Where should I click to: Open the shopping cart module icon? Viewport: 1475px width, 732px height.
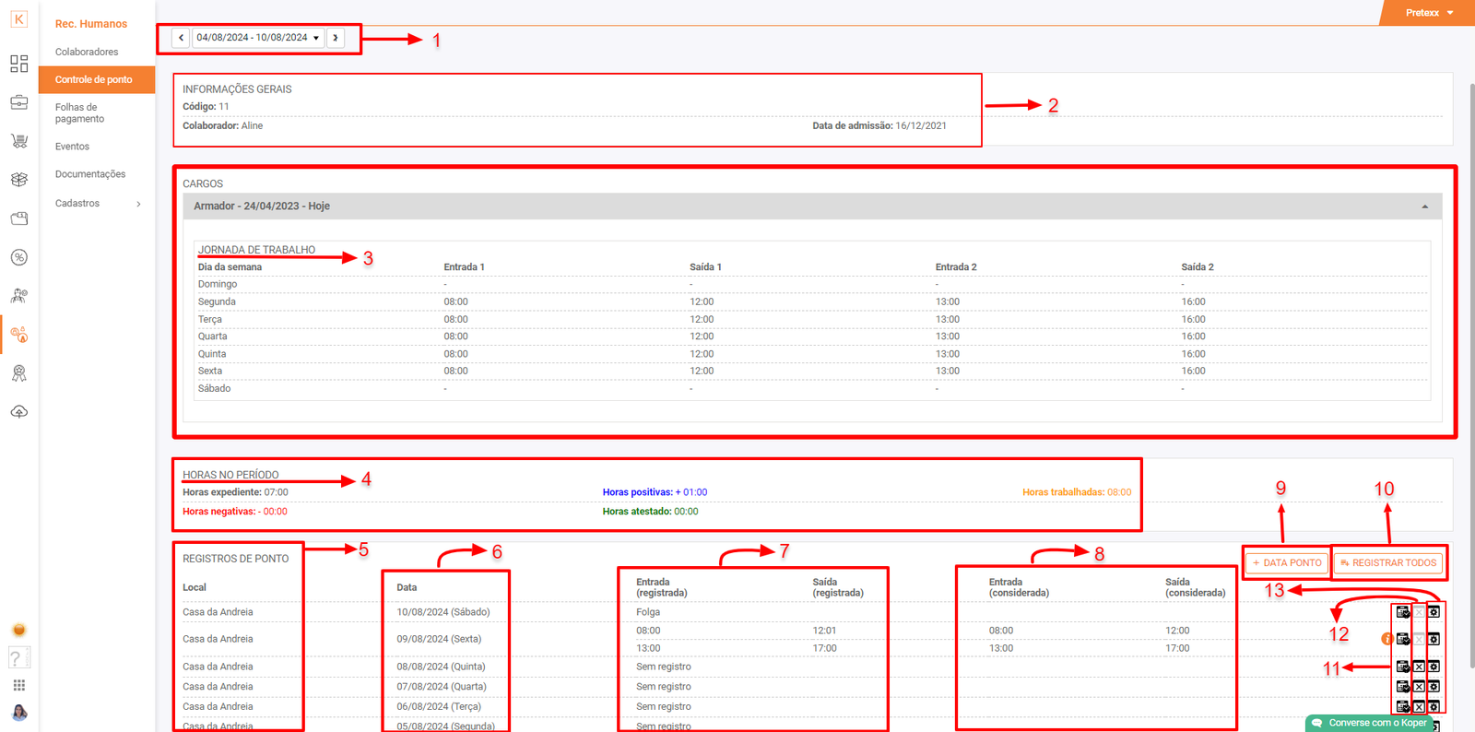point(18,141)
